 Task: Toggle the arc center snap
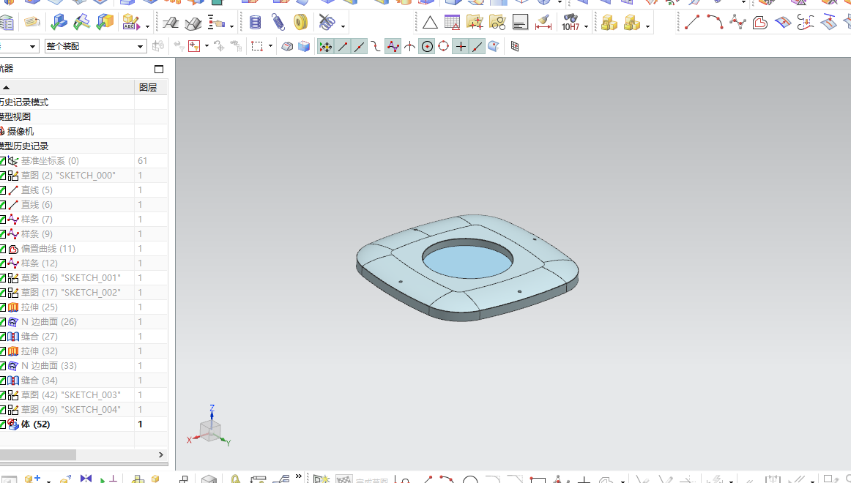click(x=427, y=47)
